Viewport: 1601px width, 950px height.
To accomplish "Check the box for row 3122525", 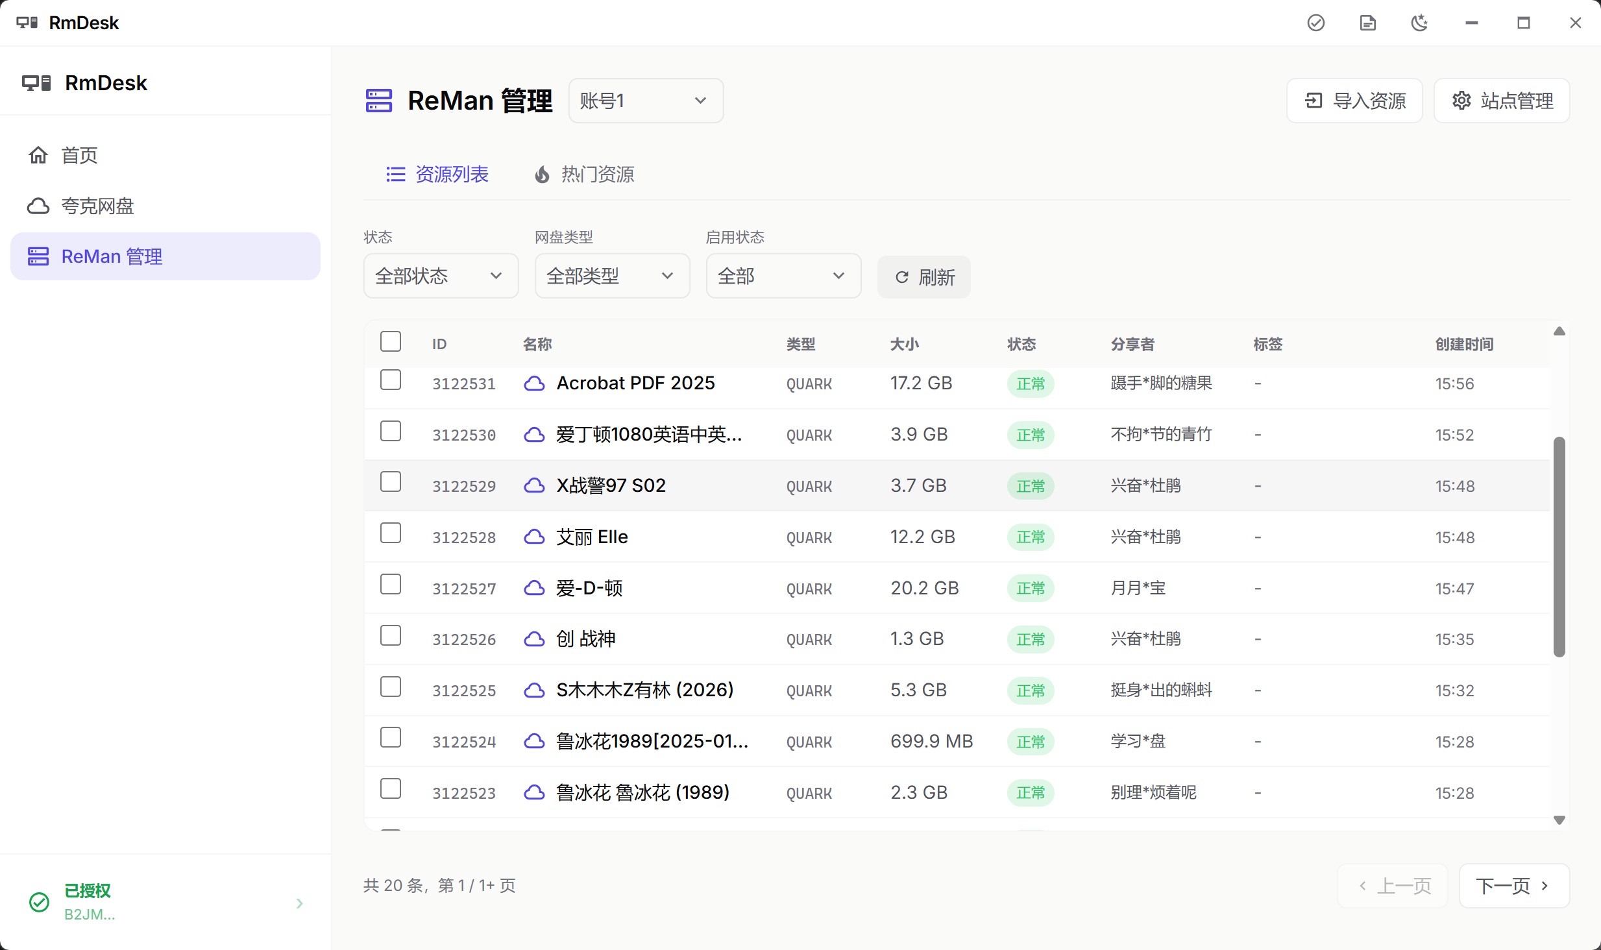I will point(391,687).
